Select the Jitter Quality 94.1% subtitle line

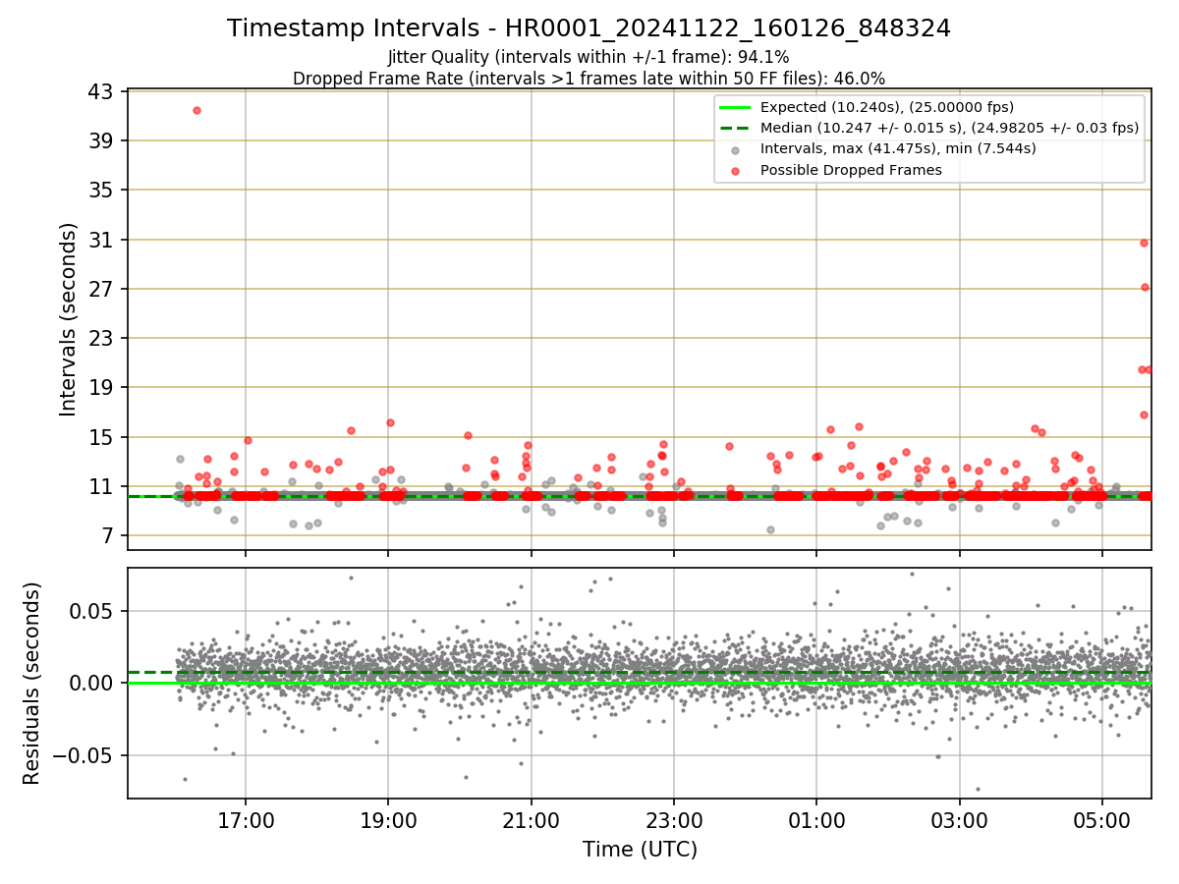[589, 57]
